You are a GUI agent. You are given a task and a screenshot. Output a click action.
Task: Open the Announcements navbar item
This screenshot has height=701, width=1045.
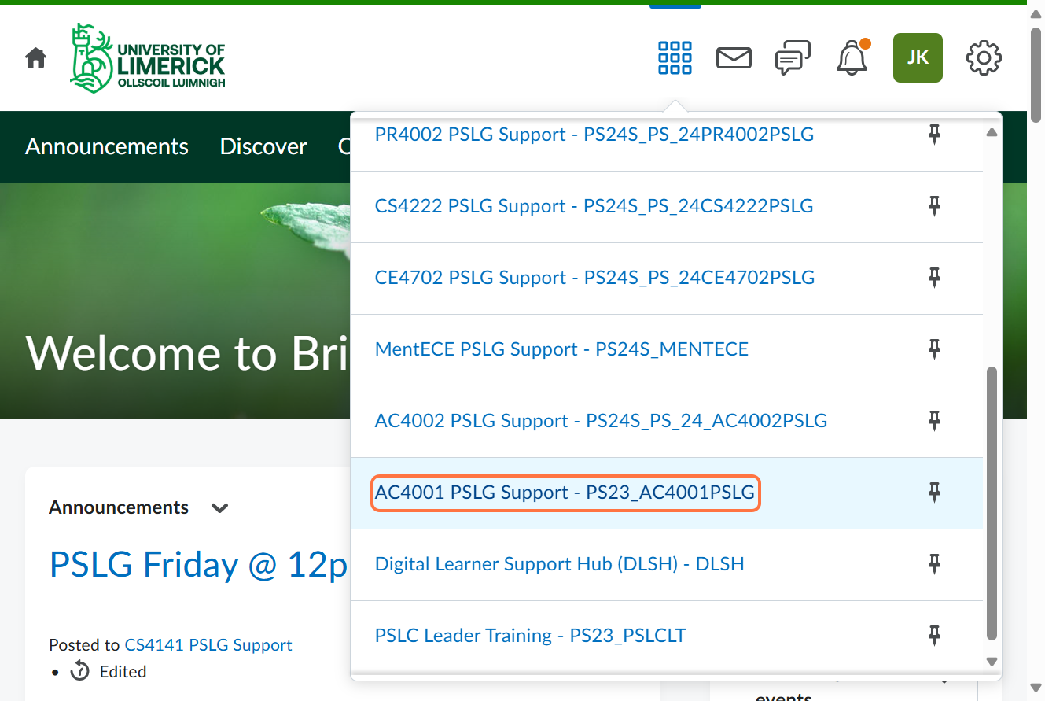pyautogui.click(x=107, y=146)
